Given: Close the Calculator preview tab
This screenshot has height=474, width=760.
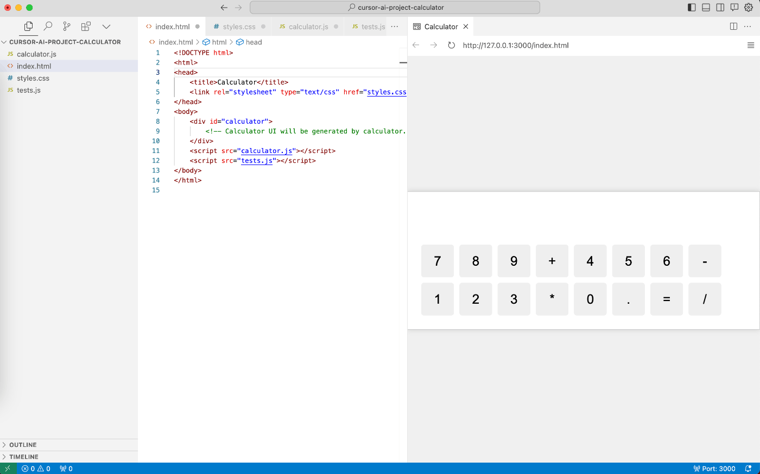Looking at the screenshot, I should 466,27.
